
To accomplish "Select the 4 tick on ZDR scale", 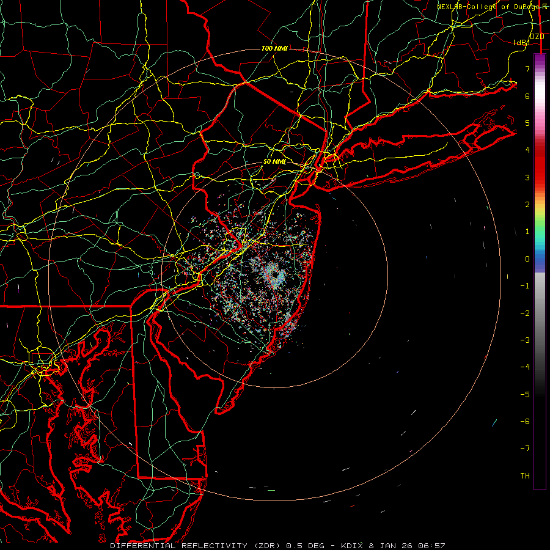I will (527, 150).
